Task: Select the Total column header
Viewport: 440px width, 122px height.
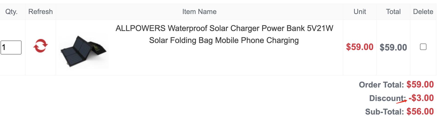Action: click(393, 12)
